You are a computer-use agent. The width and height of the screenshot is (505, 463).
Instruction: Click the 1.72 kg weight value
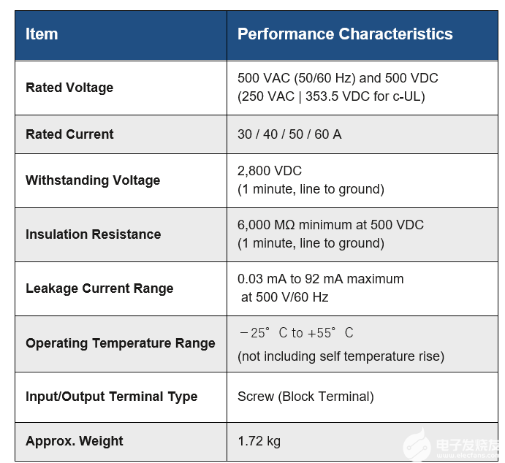coord(259,441)
